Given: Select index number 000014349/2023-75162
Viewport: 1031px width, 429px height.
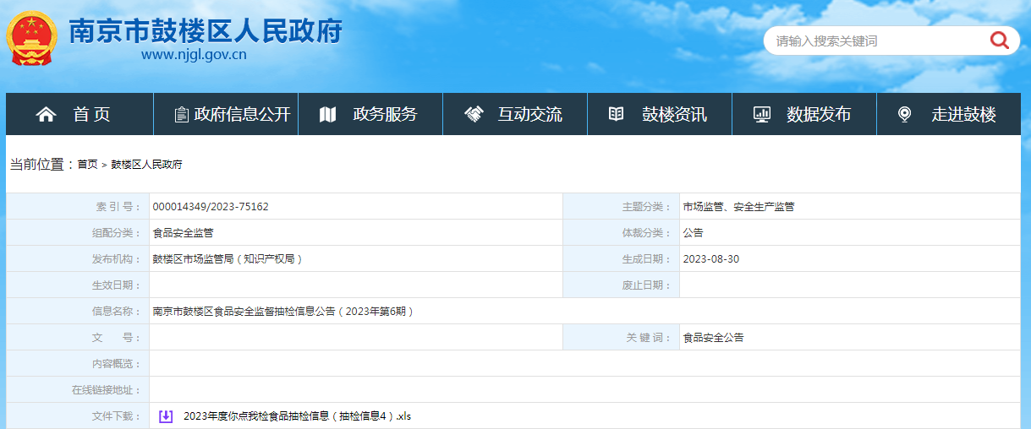Looking at the screenshot, I should [x=211, y=207].
